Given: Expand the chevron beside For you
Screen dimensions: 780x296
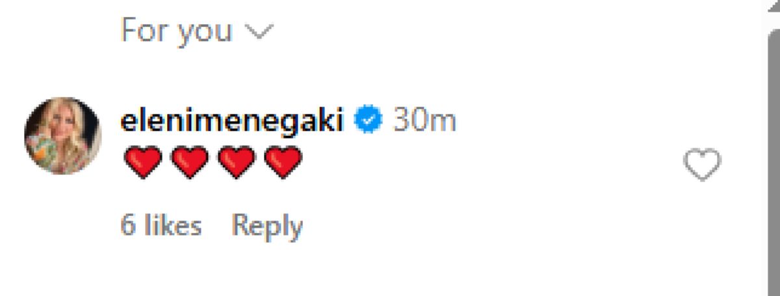Looking at the screenshot, I should click(x=260, y=31).
